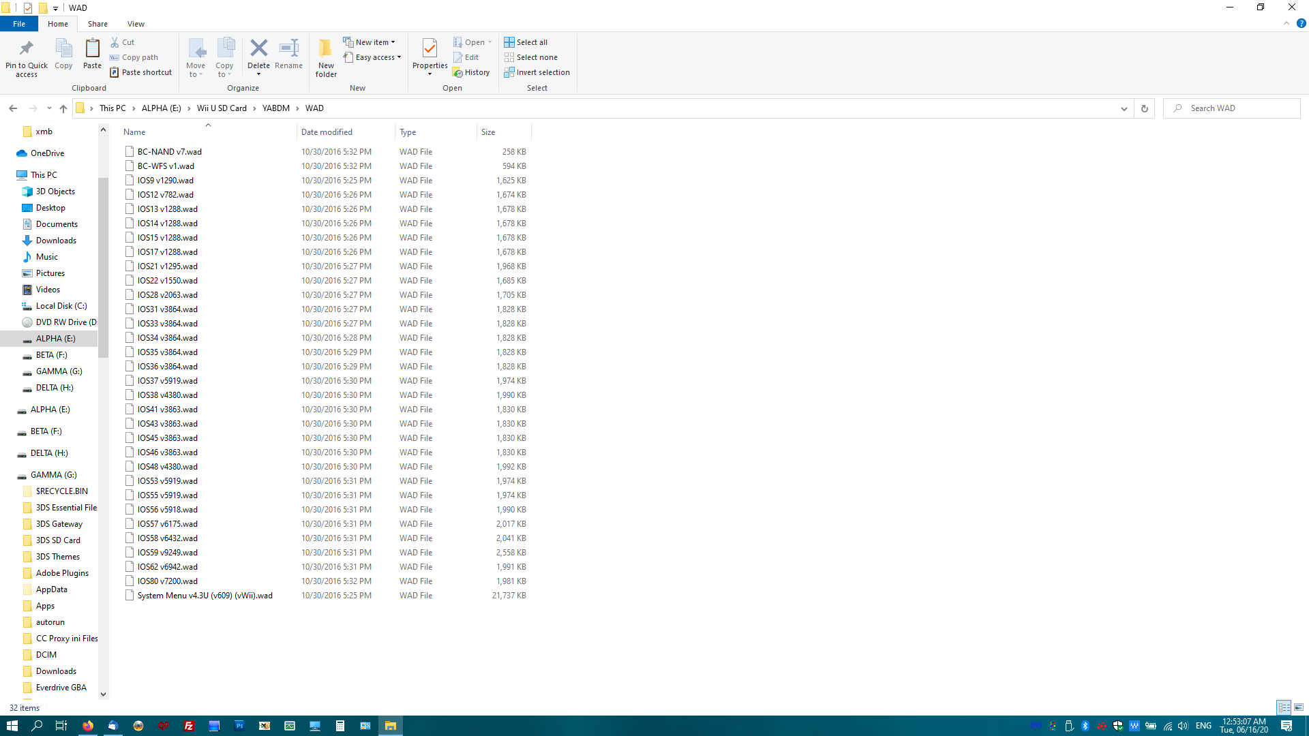Create a New folder
This screenshot has width=1309, height=736.
pos(326,57)
